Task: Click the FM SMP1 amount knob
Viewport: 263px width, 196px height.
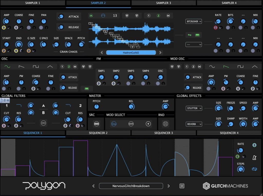Action: (x=101, y=77)
